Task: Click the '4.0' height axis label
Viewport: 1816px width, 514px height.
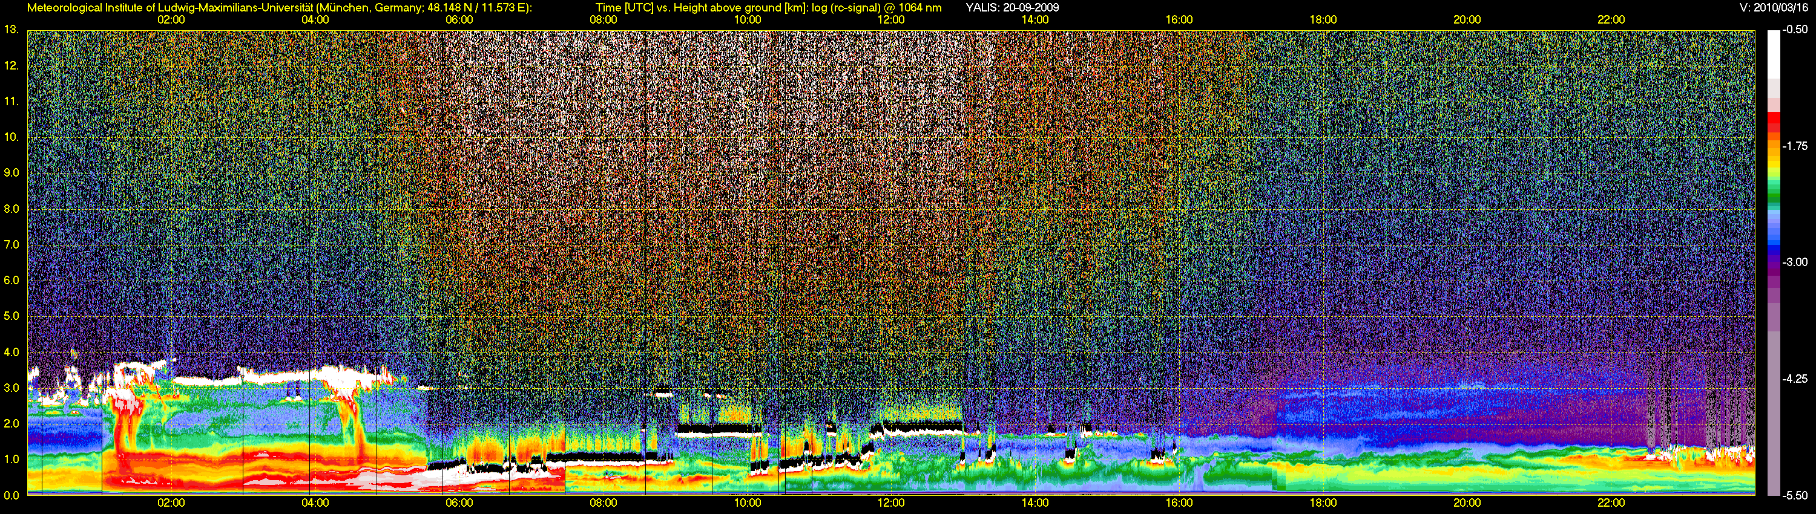Action: (x=12, y=352)
